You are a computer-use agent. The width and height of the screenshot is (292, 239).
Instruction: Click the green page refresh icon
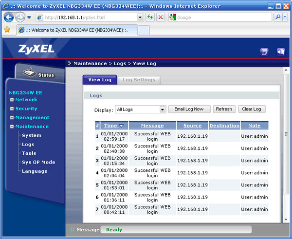point(150,17)
